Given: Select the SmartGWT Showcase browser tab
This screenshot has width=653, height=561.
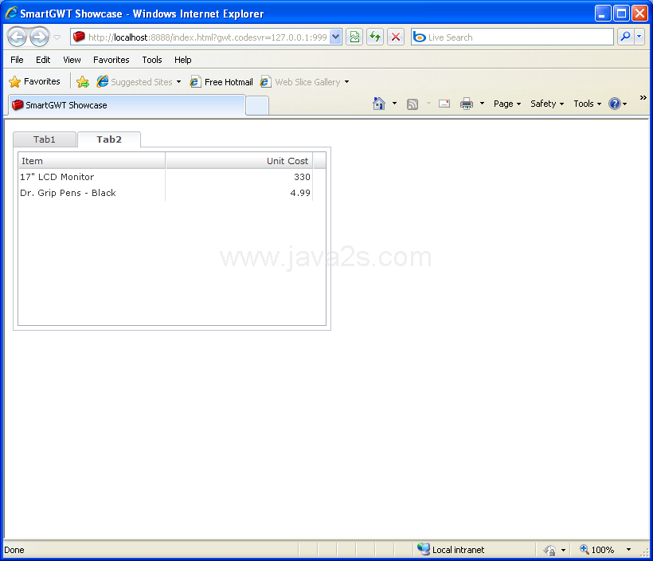Looking at the screenshot, I should point(127,105).
